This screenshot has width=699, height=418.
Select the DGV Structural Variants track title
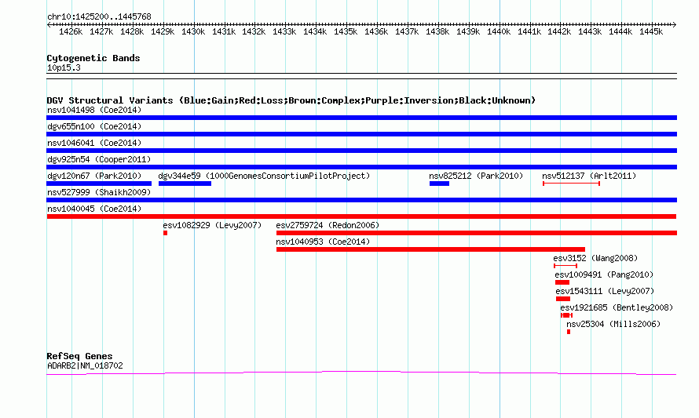click(x=291, y=100)
